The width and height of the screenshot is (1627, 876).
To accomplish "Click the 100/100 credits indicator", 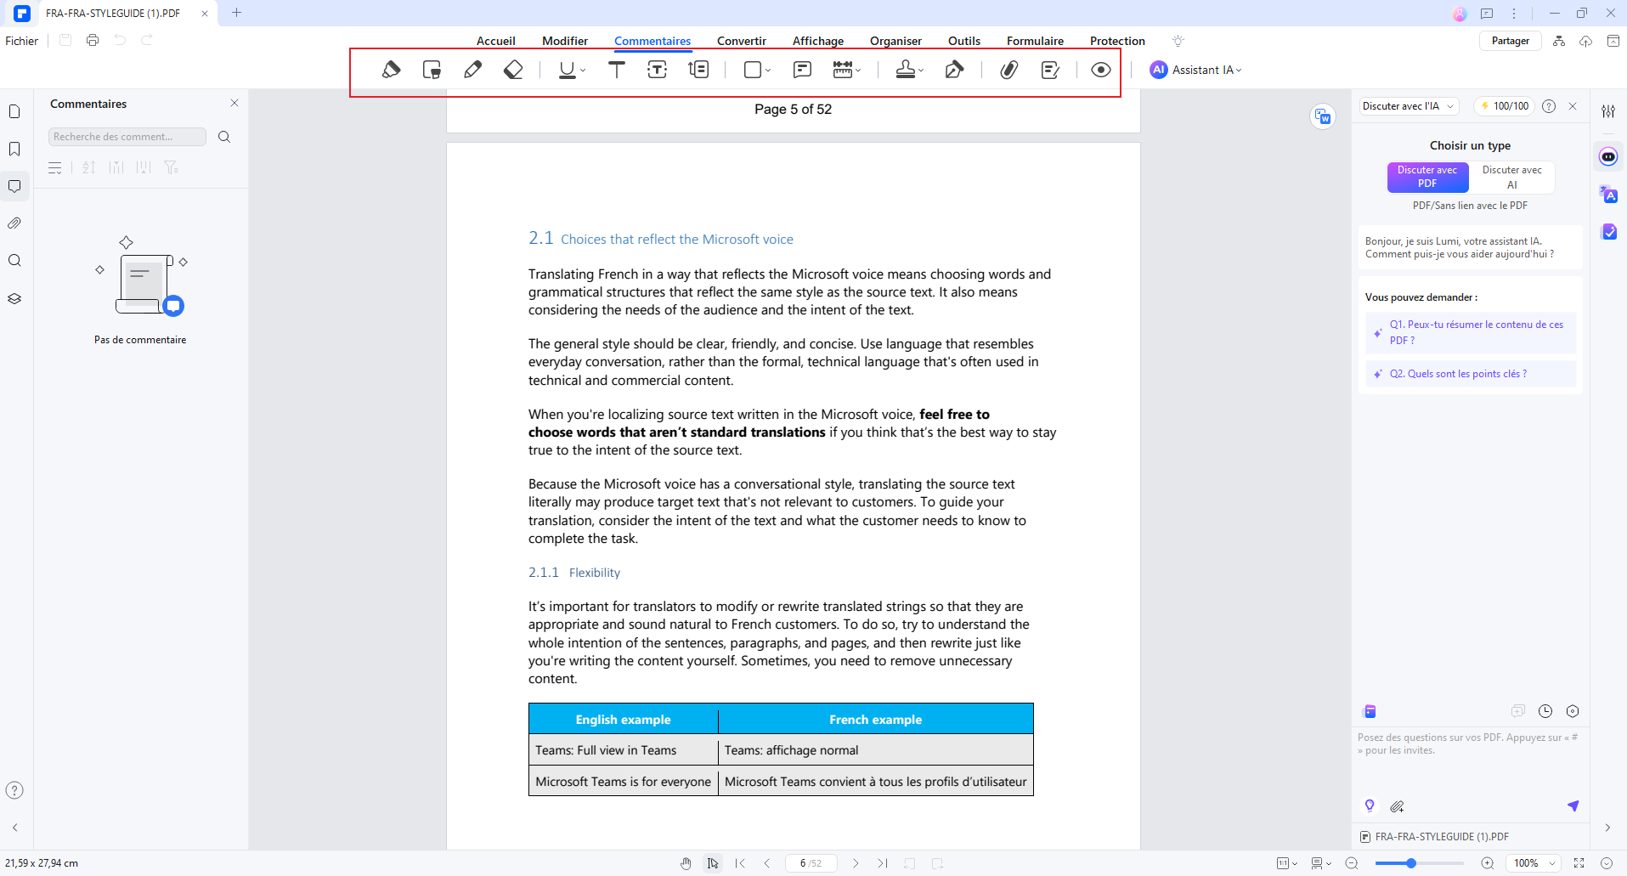I will [x=1505, y=106].
